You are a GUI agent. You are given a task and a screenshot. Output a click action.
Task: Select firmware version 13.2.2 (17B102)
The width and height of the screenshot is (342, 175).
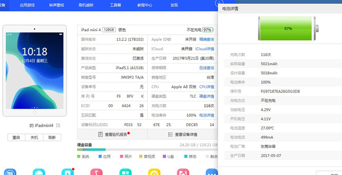coord(130,39)
